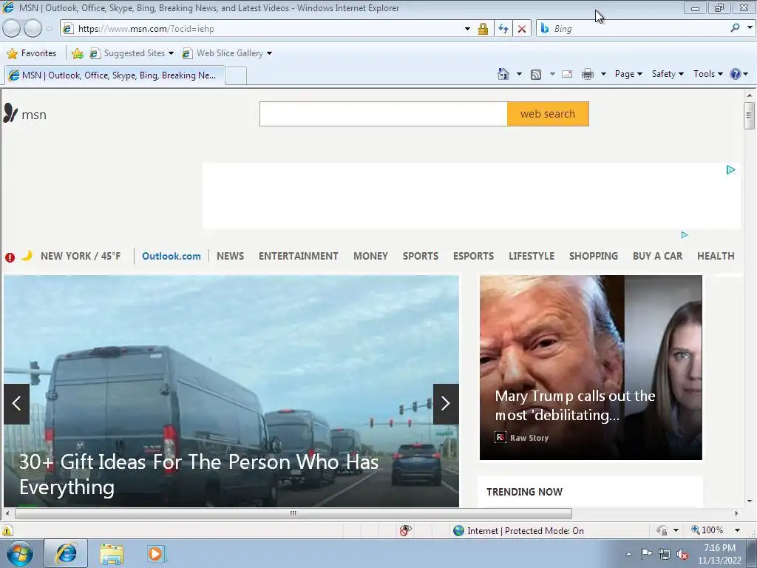The height and width of the screenshot is (568, 757).
Task: Open a new blank tab
Action: pos(236,76)
